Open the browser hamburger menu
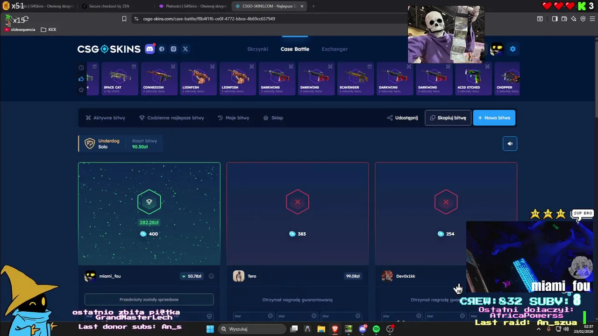Viewport: 598px width, 336px height. point(592,19)
